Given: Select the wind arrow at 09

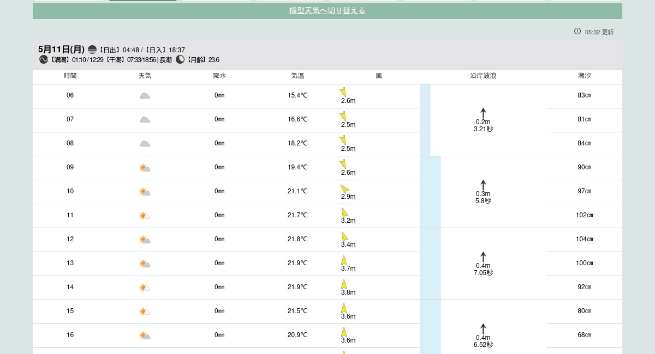Looking at the screenshot, I should tap(343, 163).
